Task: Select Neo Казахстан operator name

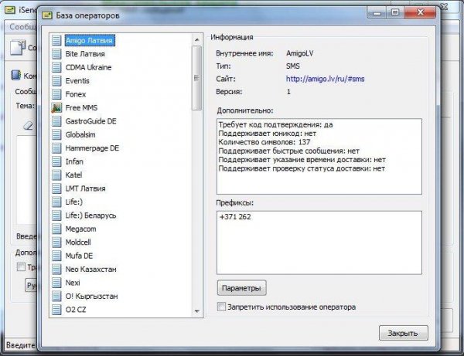Action: (90, 270)
